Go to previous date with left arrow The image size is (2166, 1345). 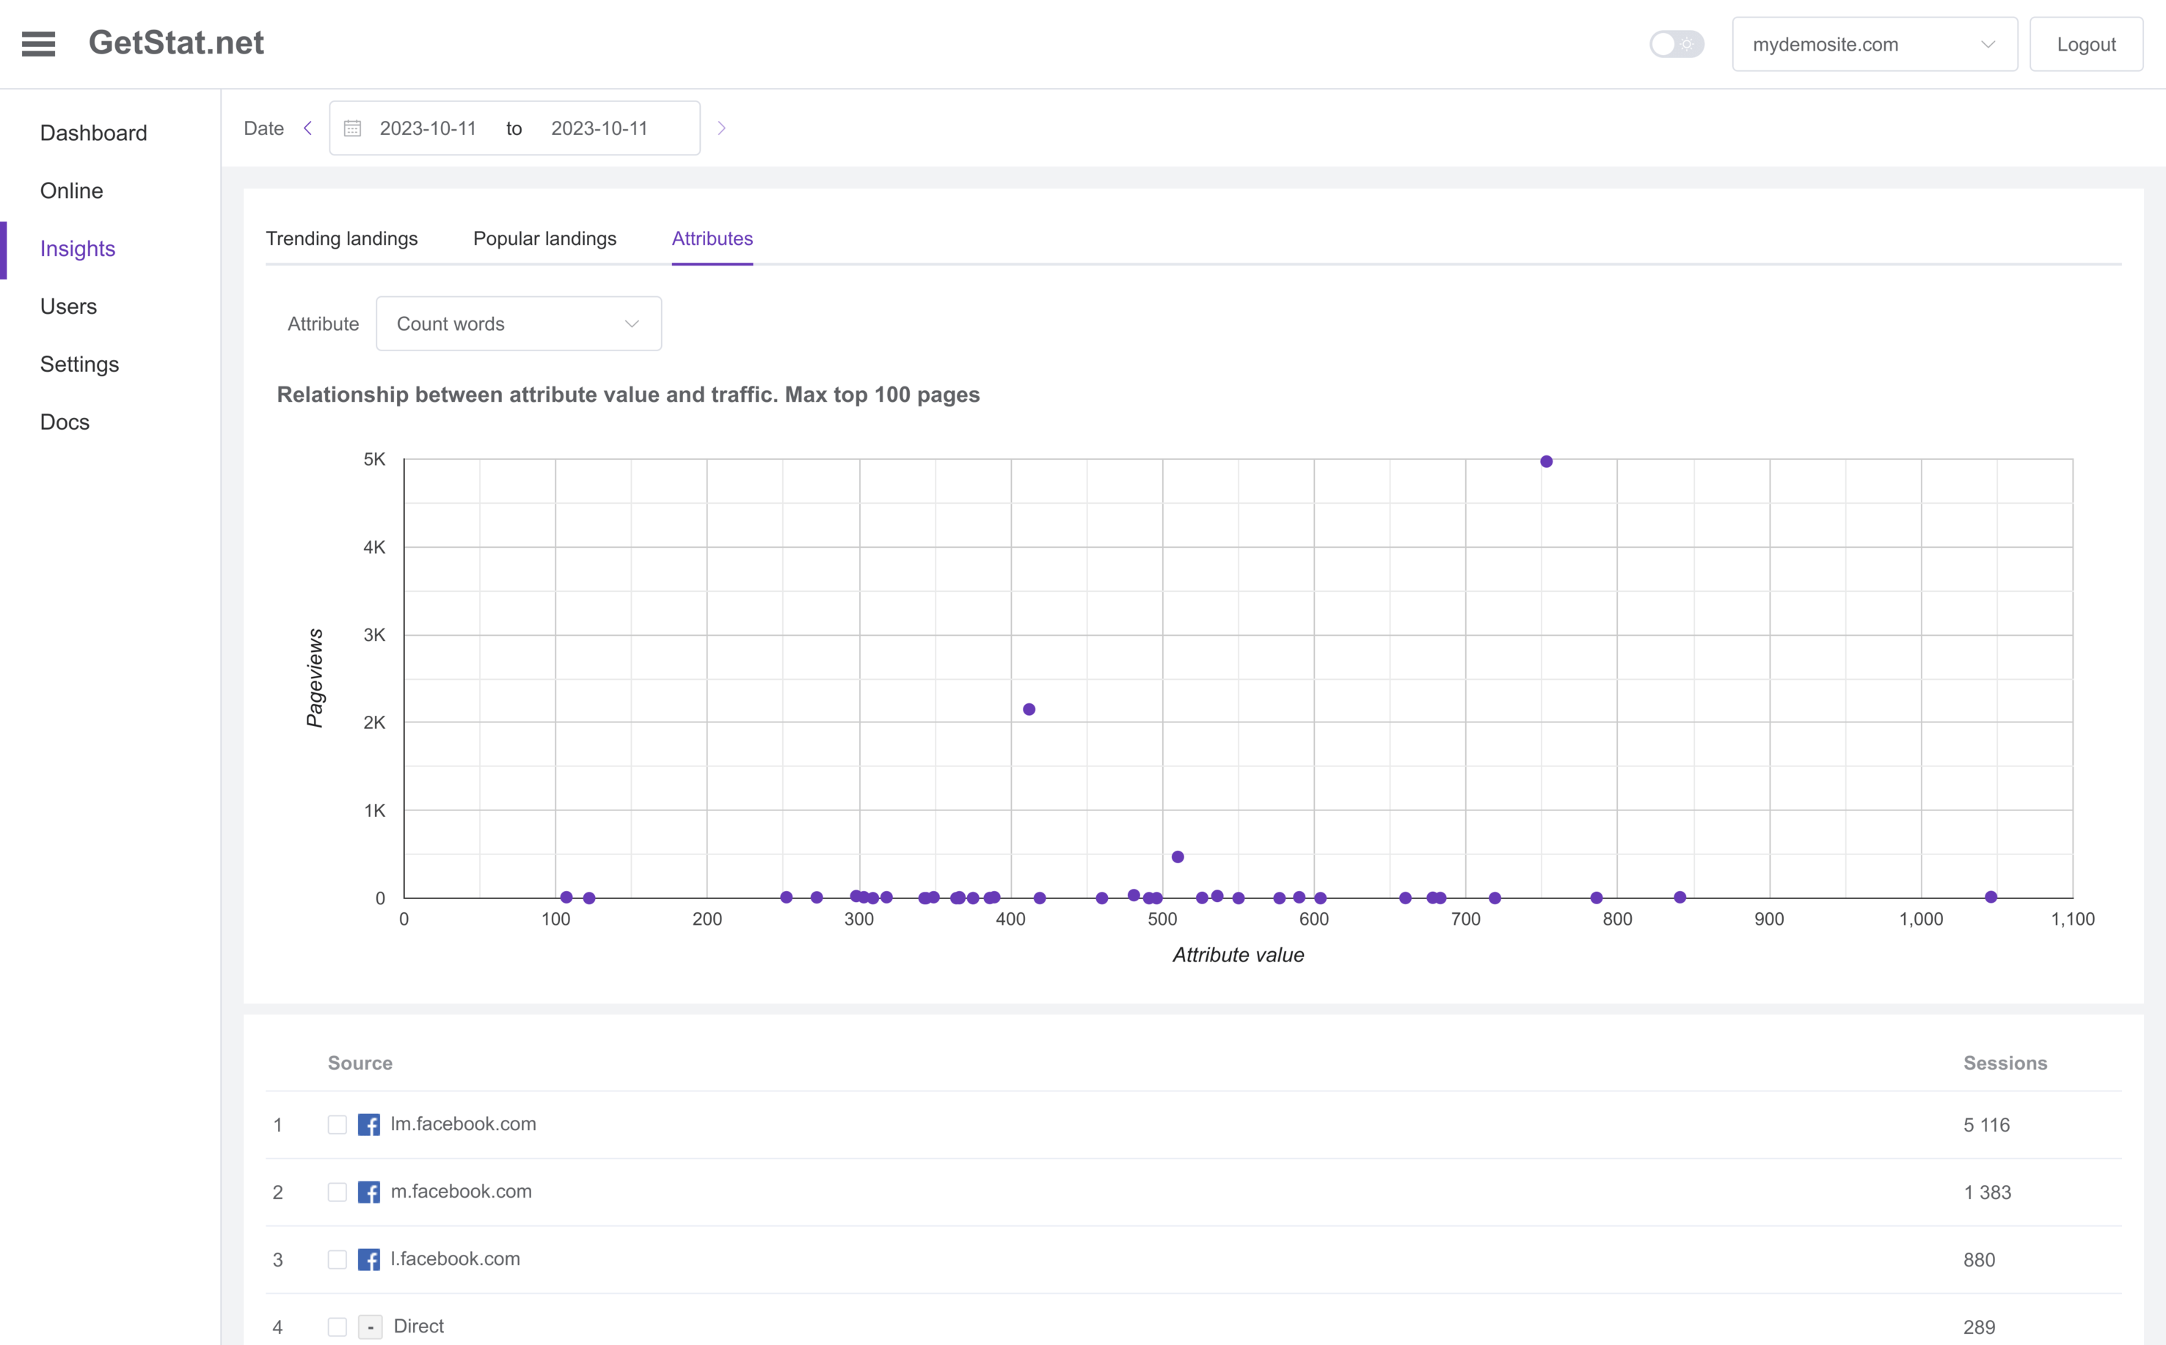pos(308,128)
